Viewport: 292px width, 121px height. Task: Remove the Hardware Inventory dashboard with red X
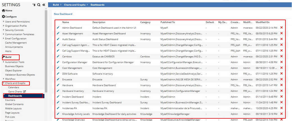(281, 91)
